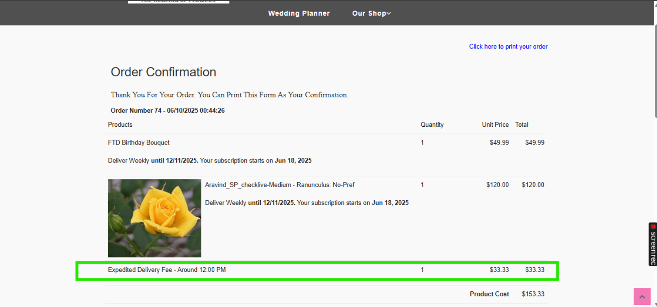Select the $153.33 product cost value
This screenshot has width=657, height=307.
click(x=533, y=294)
